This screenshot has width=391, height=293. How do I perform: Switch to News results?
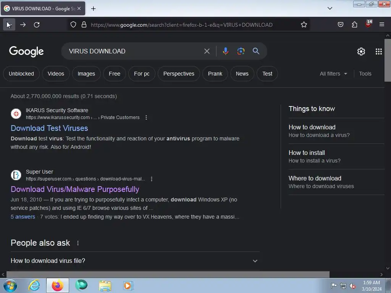pyautogui.click(x=242, y=74)
